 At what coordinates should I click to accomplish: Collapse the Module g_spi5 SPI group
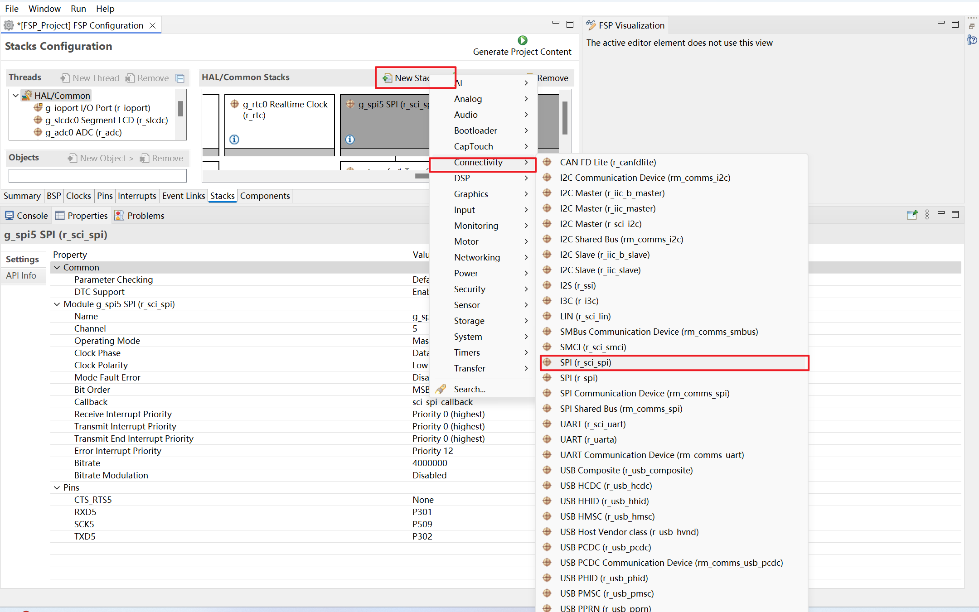click(x=57, y=304)
